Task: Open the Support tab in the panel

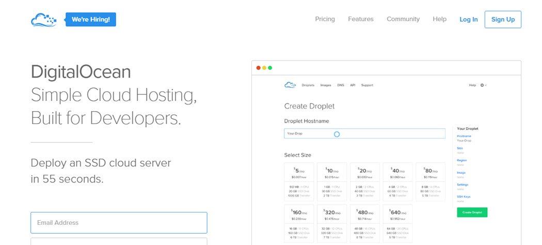Action: [367, 85]
